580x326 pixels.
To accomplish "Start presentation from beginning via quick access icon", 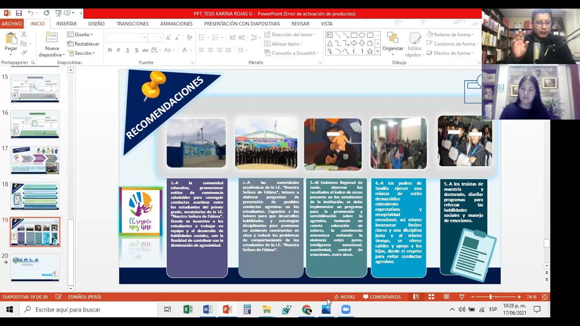I will pos(58,13).
